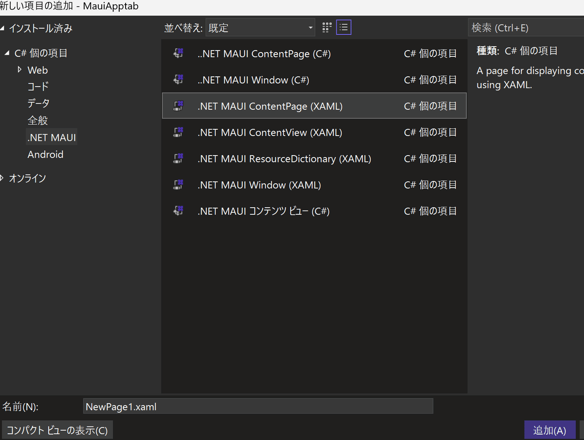Select the C# 個の項目 category label
The image size is (584, 440).
tap(41, 53)
